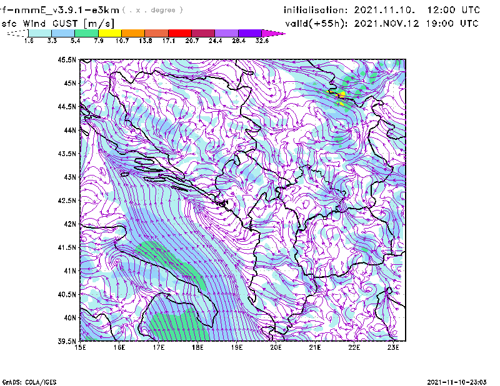Click the legend value '1.6'
Viewport: 500px width, 386px height.
(x=29, y=41)
